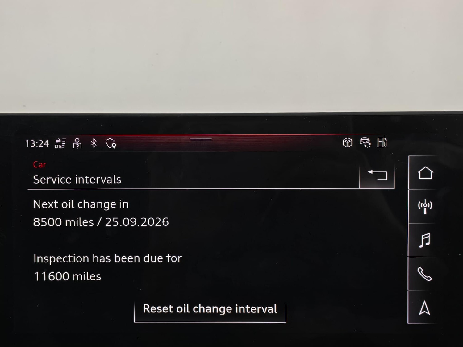Tap the fuel pump status icon
This screenshot has height=347, width=463.
pyautogui.click(x=382, y=143)
